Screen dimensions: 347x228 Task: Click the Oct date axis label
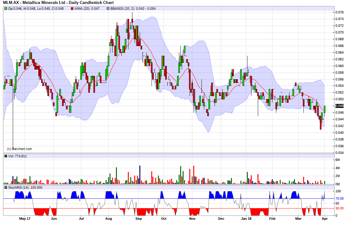tap(163, 219)
